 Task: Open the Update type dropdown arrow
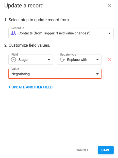point(97,60)
